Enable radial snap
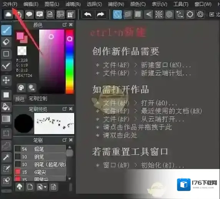The width and height of the screenshot is (220, 199). [159, 14]
